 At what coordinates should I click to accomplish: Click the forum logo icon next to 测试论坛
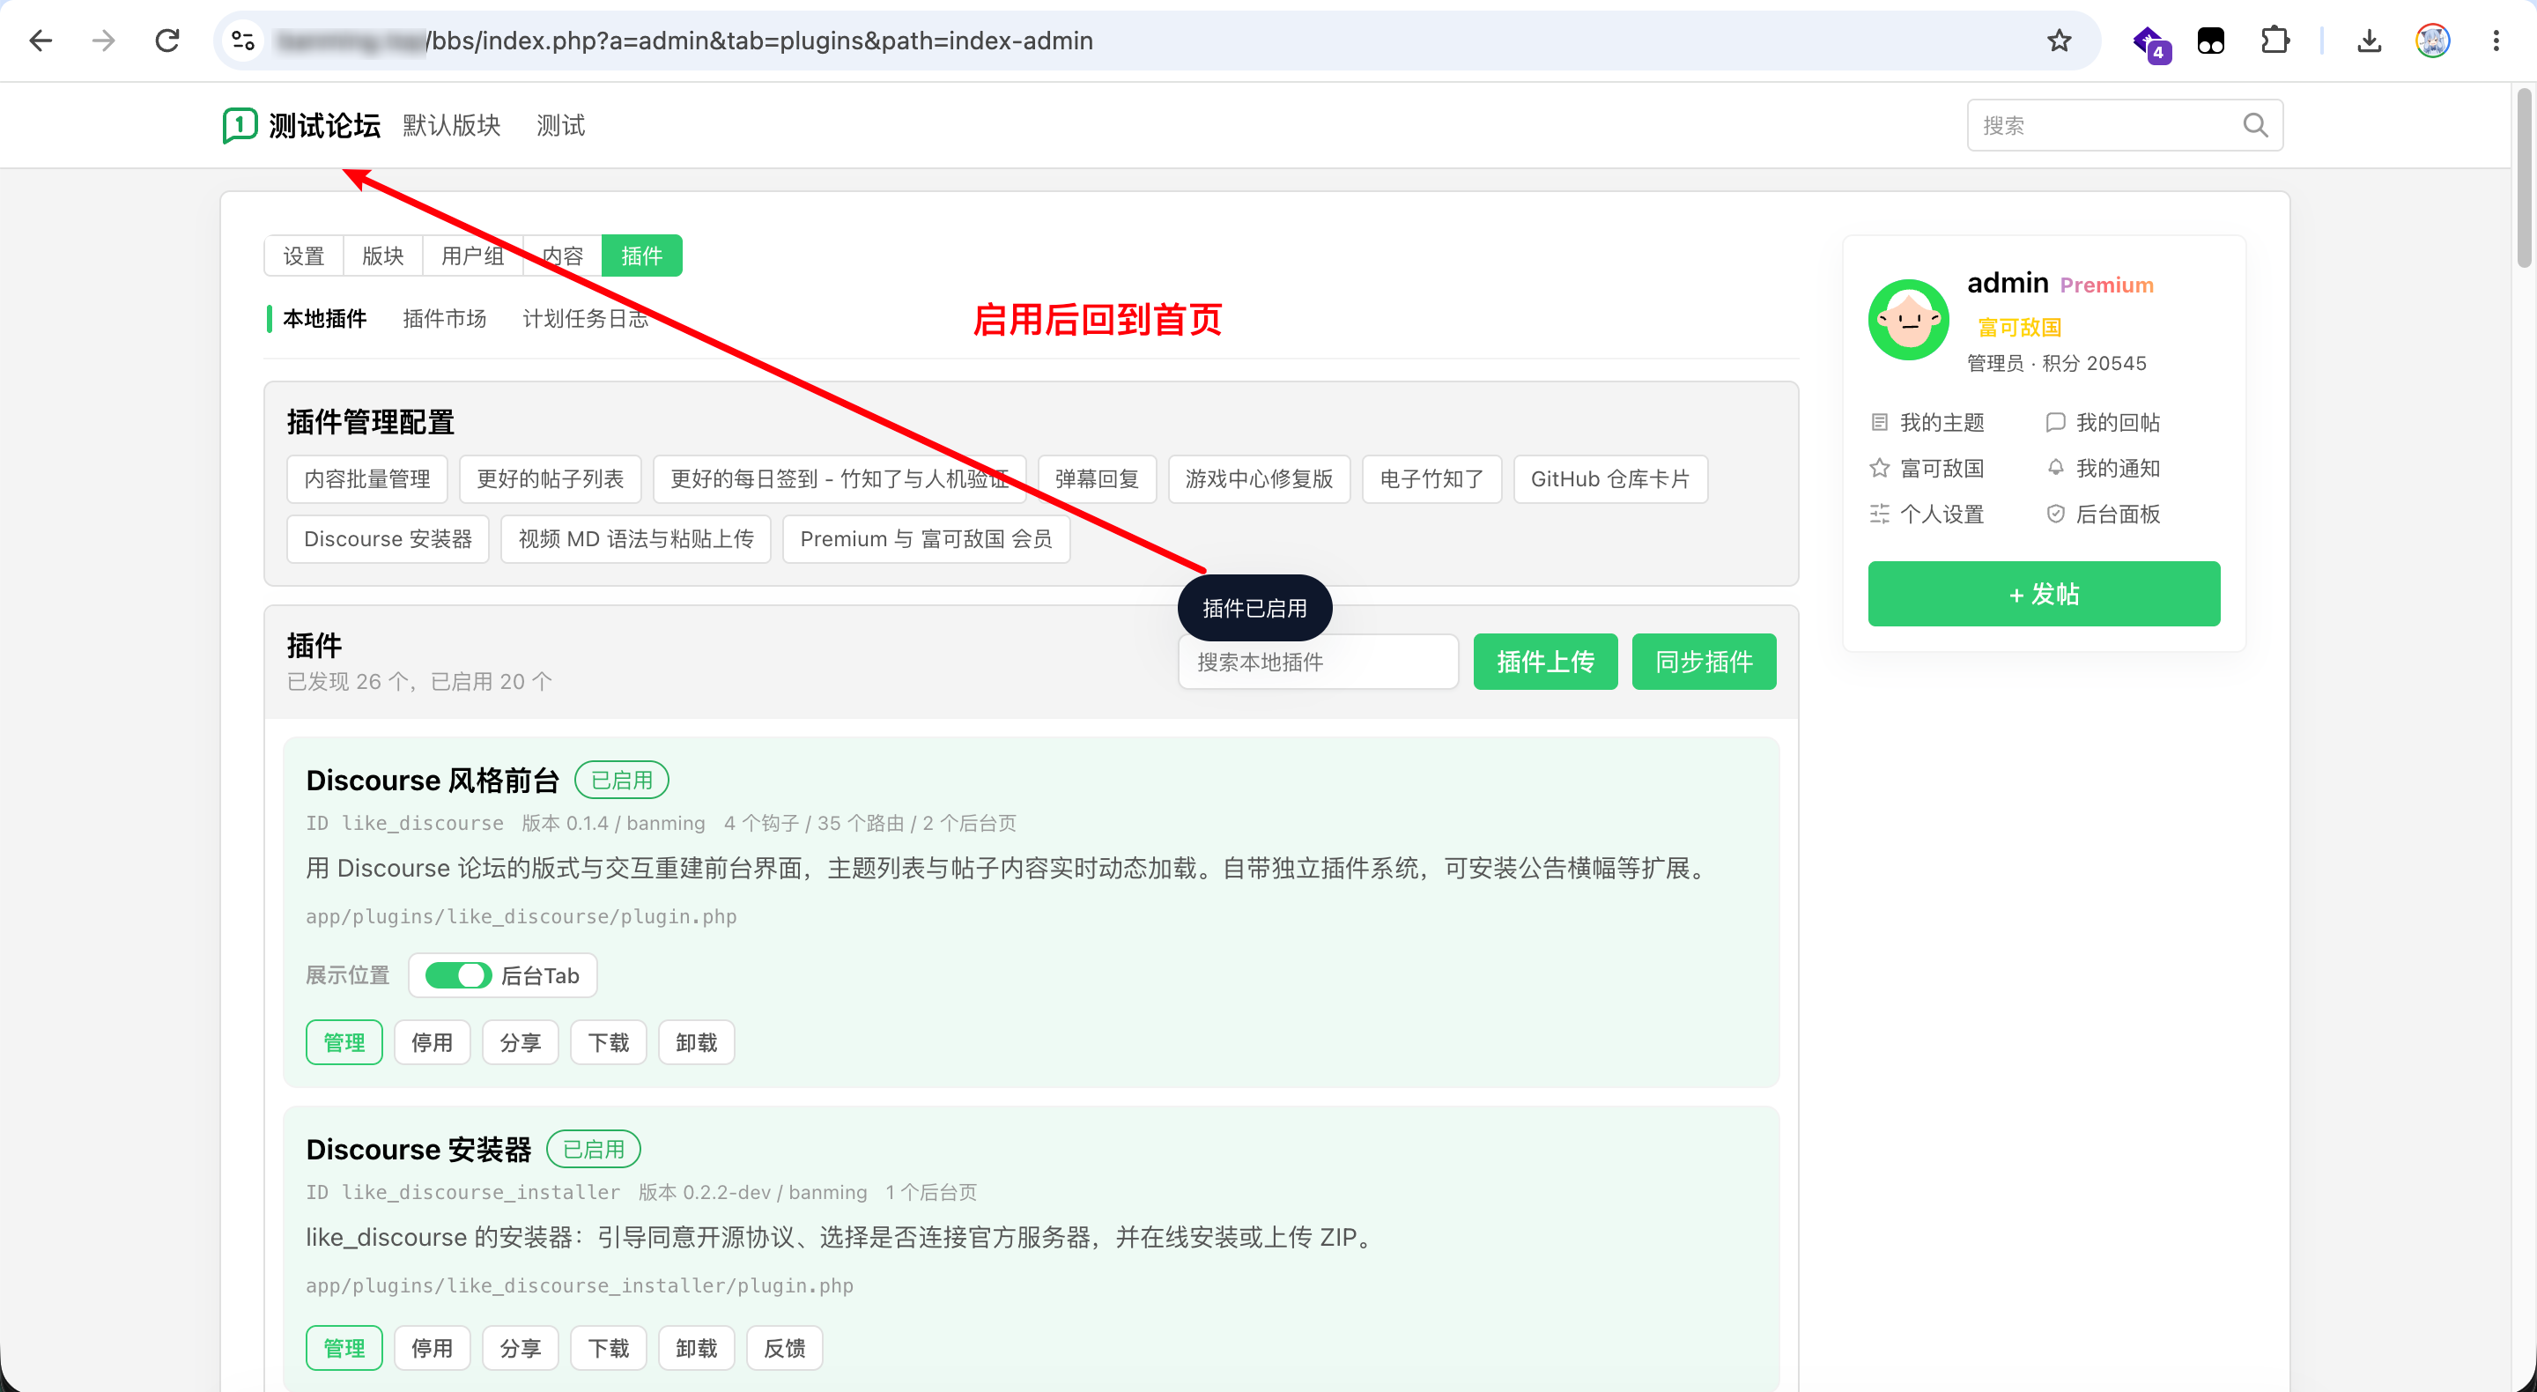tap(240, 125)
